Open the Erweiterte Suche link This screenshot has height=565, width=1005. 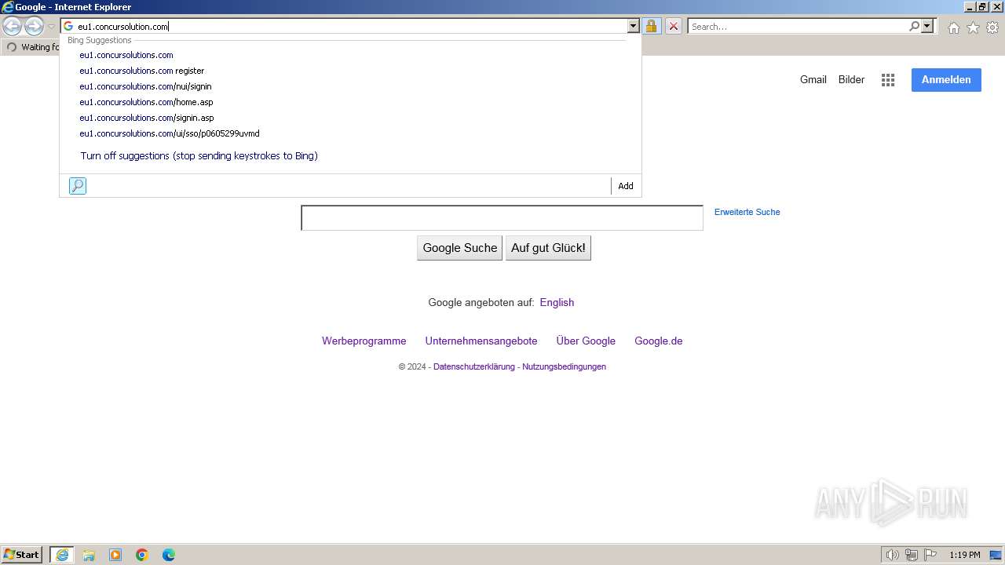click(x=747, y=212)
